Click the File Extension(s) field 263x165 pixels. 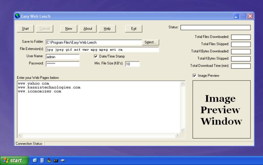point(102,50)
